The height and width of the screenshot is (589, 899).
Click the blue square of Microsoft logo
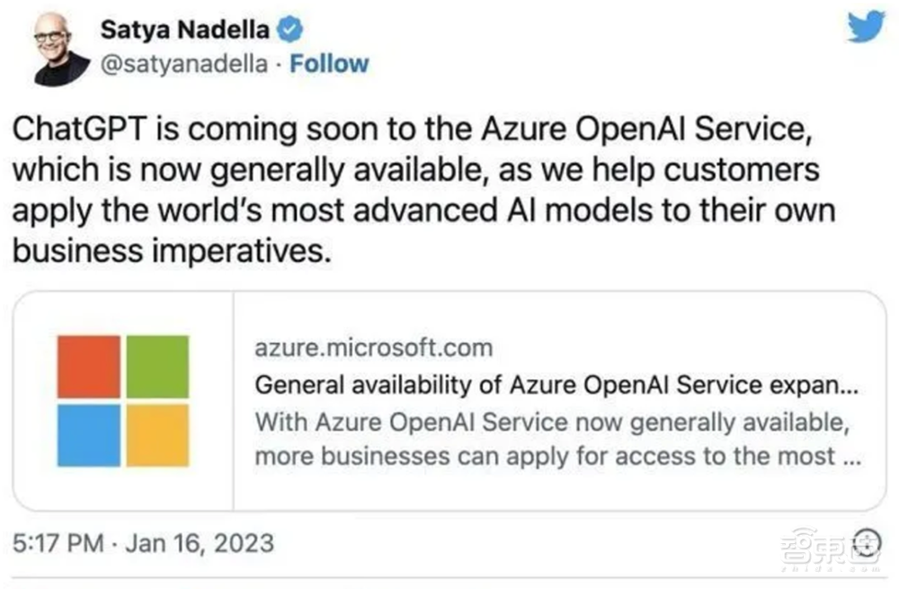click(x=88, y=435)
